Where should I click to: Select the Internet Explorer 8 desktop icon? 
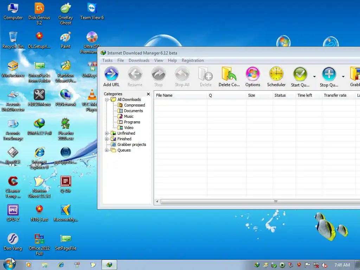[39, 158]
